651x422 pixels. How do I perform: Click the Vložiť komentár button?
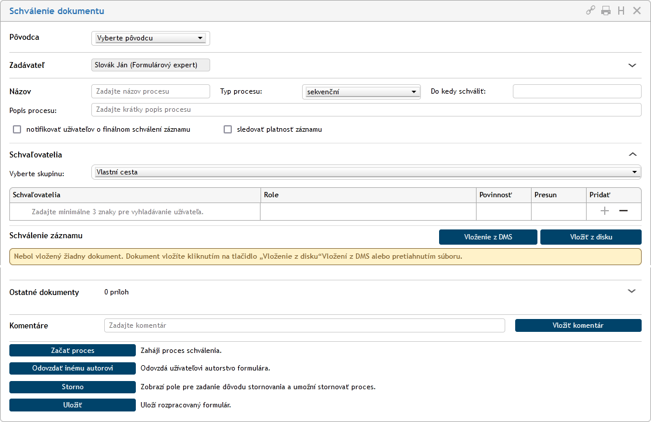(578, 325)
